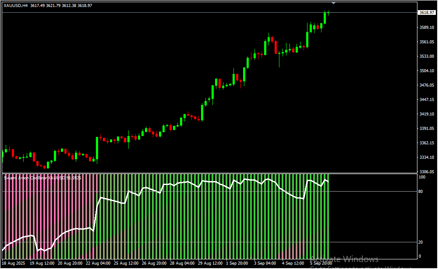Image resolution: width=438 pixels, height=269 pixels.
Task: Select the 3306.05 value on the price axis
Action: coord(426,171)
